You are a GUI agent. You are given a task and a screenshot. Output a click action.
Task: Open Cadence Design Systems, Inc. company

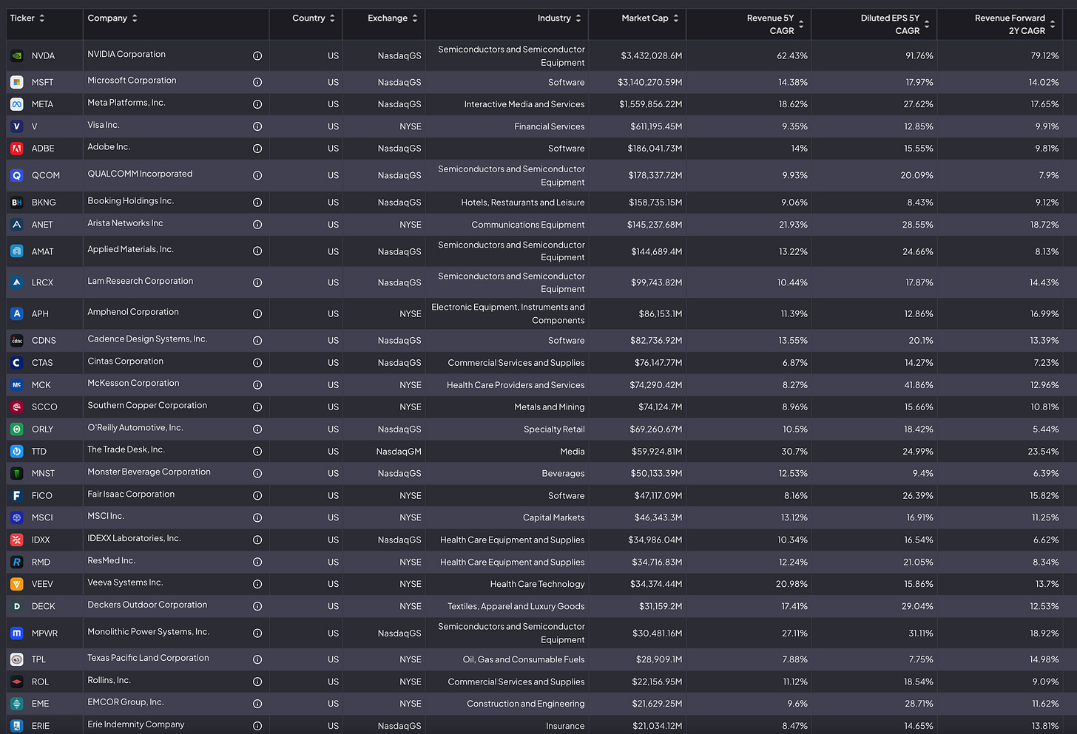[x=147, y=339]
